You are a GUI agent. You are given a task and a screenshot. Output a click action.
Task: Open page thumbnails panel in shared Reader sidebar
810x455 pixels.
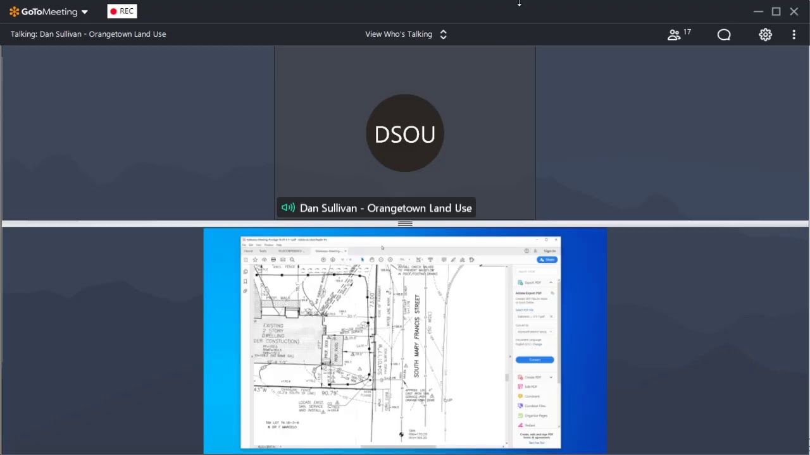point(245,272)
